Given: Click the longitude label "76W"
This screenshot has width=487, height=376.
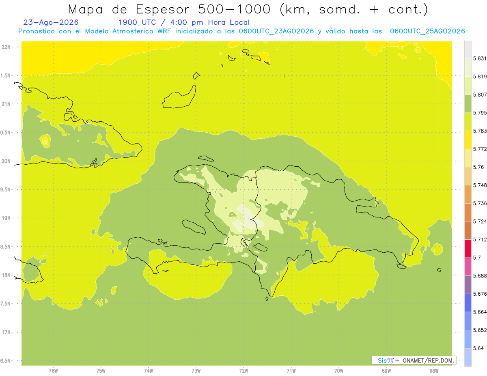Looking at the screenshot, I should pos(53,371).
